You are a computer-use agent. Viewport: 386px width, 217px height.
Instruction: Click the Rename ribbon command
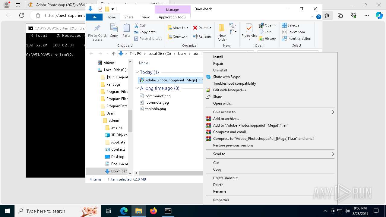[202, 36]
